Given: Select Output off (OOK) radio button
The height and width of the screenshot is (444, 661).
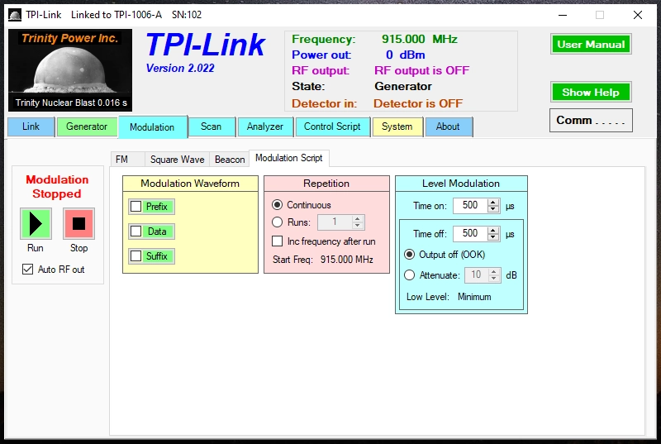Looking at the screenshot, I should 409,255.
